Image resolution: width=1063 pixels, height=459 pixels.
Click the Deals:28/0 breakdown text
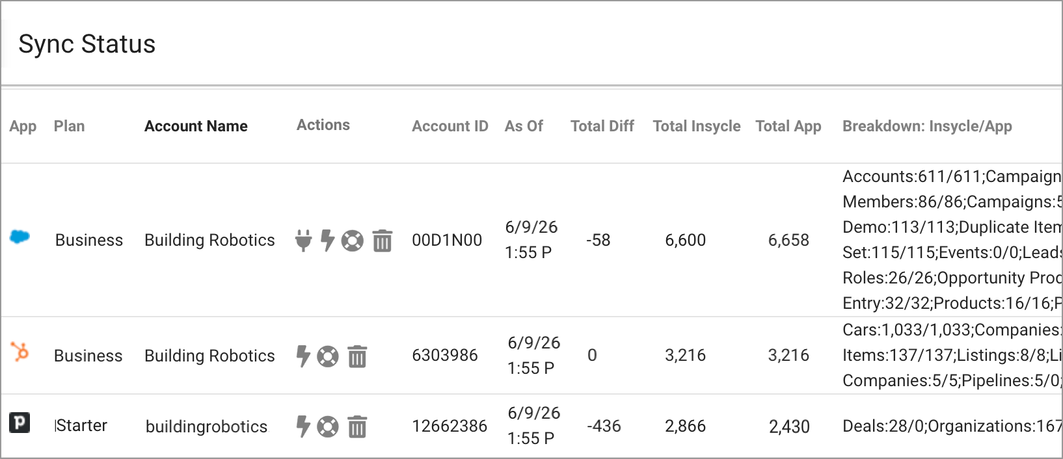point(883,426)
